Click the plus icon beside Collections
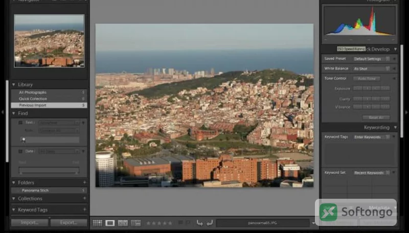The height and width of the screenshot is (233, 409). click(84, 198)
